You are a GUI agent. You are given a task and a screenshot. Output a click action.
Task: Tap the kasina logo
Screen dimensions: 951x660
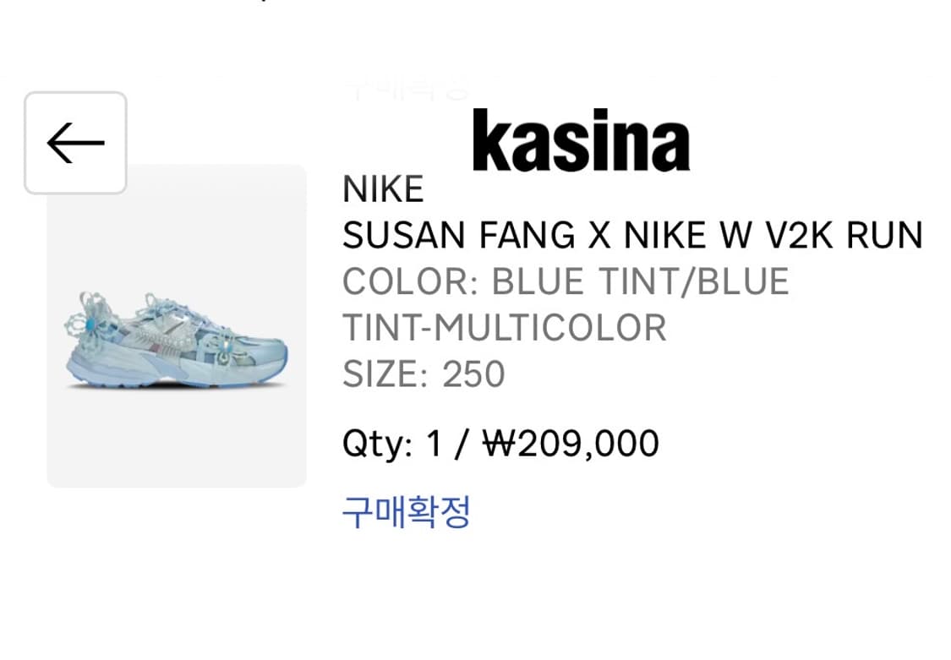click(x=581, y=140)
